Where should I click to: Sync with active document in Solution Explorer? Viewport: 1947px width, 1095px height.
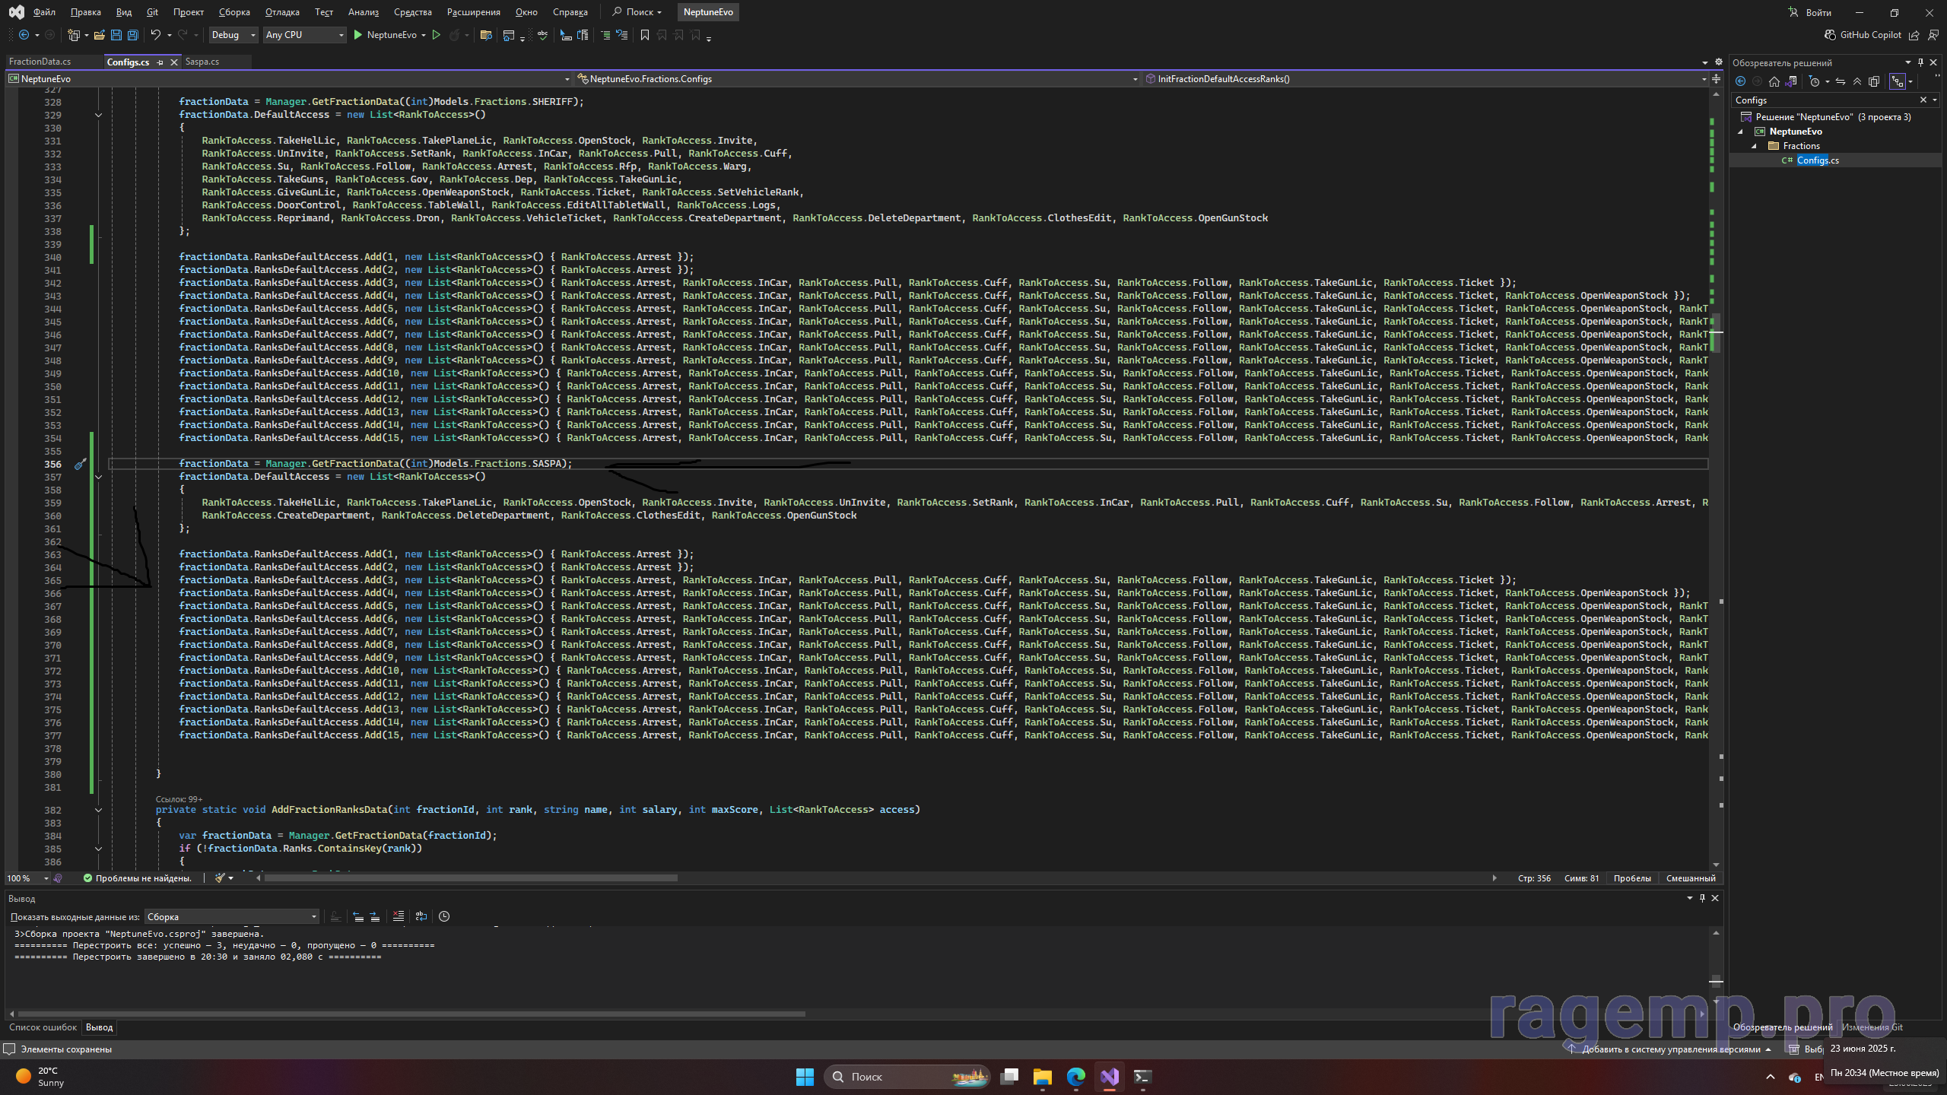coord(1841,81)
